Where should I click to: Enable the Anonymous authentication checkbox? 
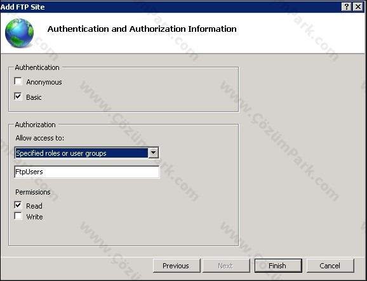[x=18, y=81]
